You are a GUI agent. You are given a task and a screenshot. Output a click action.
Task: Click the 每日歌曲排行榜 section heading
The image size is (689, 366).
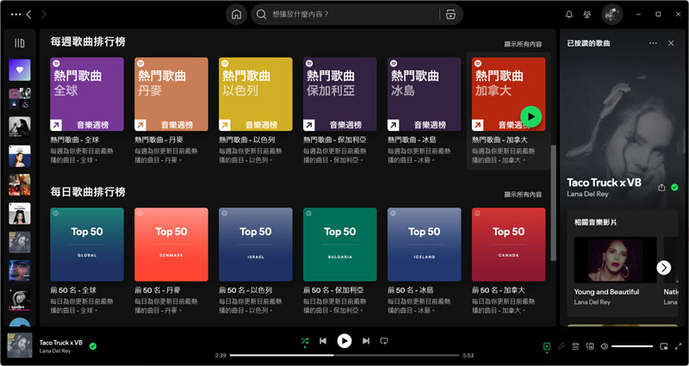point(88,192)
